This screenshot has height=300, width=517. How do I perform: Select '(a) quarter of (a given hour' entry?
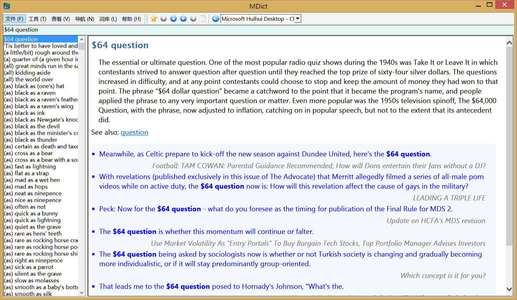tap(41, 59)
